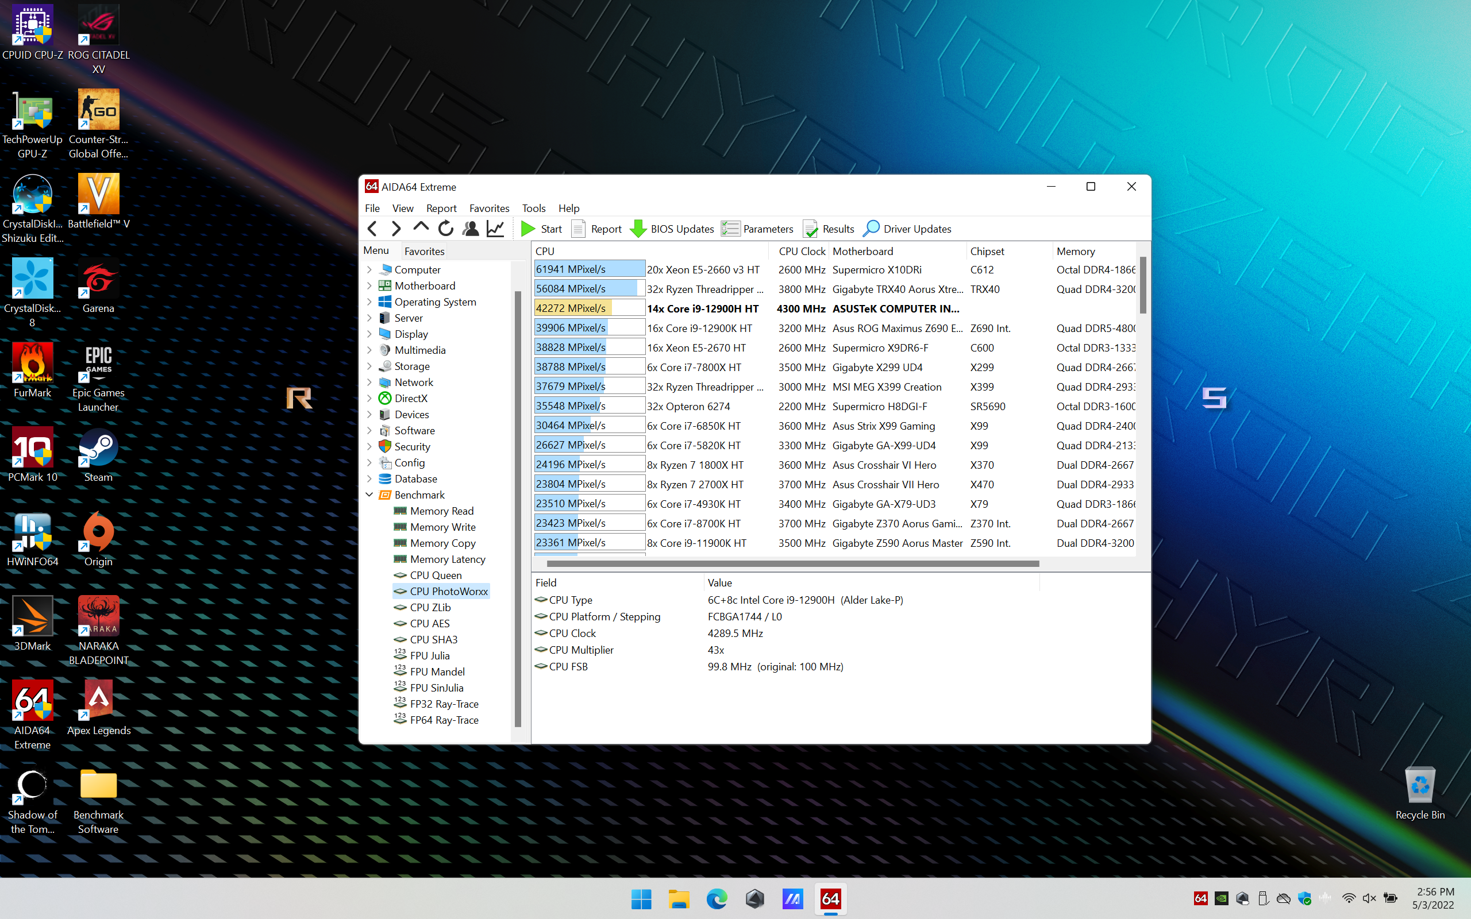Open the user icon in AIDA64 toolbar
This screenshot has height=919, width=1471.
tap(470, 229)
